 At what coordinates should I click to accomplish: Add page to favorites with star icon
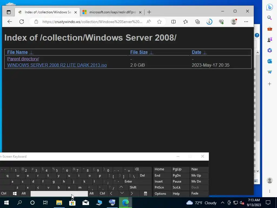point(159,22)
